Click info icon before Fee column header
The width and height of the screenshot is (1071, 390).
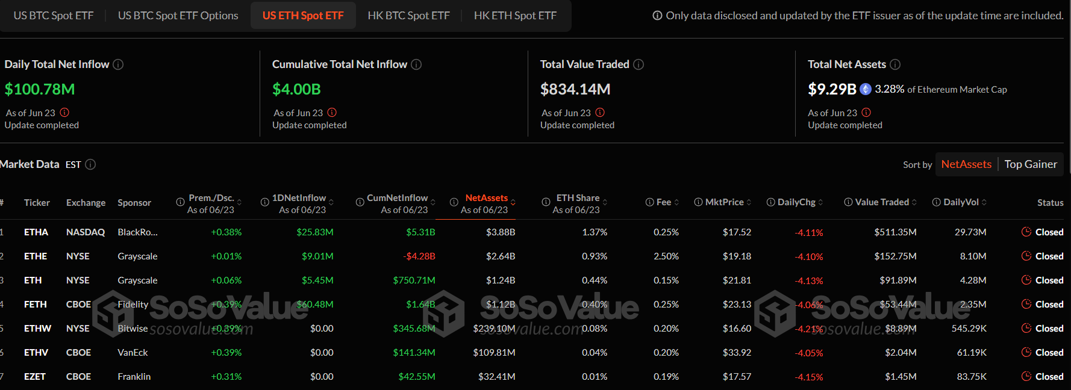pos(649,202)
